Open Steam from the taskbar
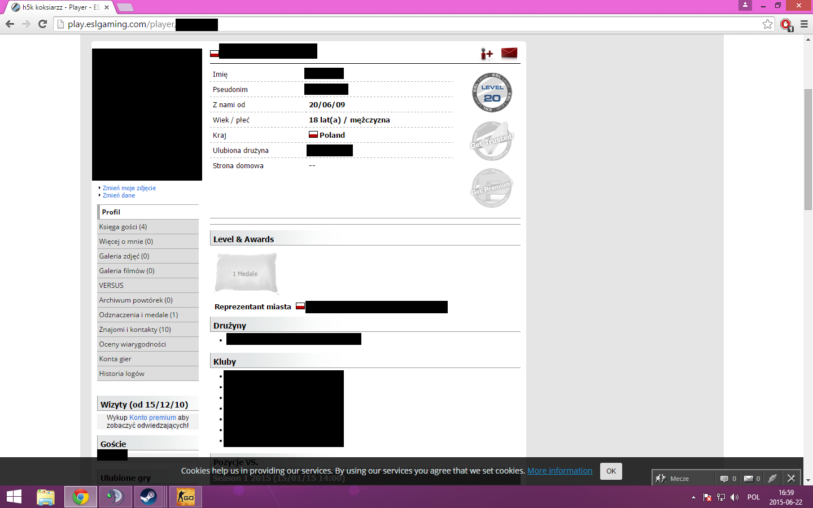The image size is (813, 508). (x=149, y=497)
